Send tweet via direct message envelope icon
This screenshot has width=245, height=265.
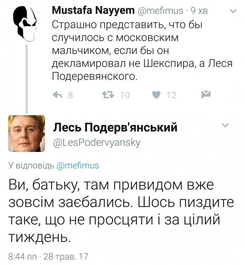[206, 95]
